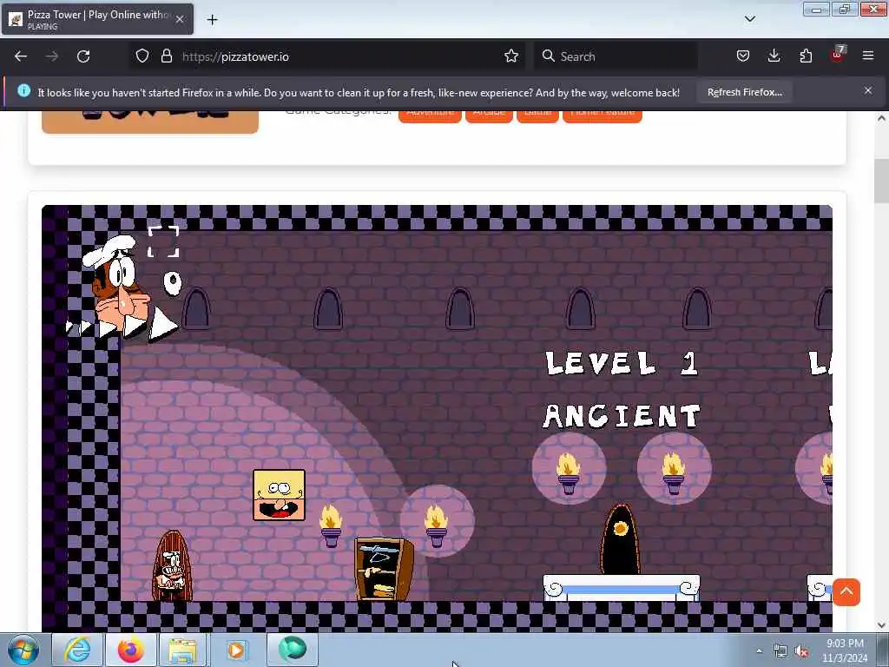Click the scrollbar down arrow

[882, 625]
